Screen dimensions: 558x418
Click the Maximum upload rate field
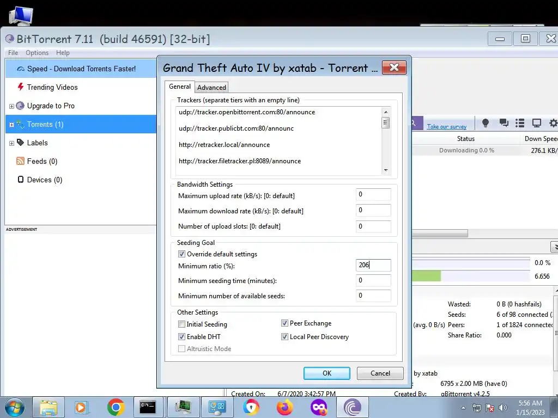[373, 194]
